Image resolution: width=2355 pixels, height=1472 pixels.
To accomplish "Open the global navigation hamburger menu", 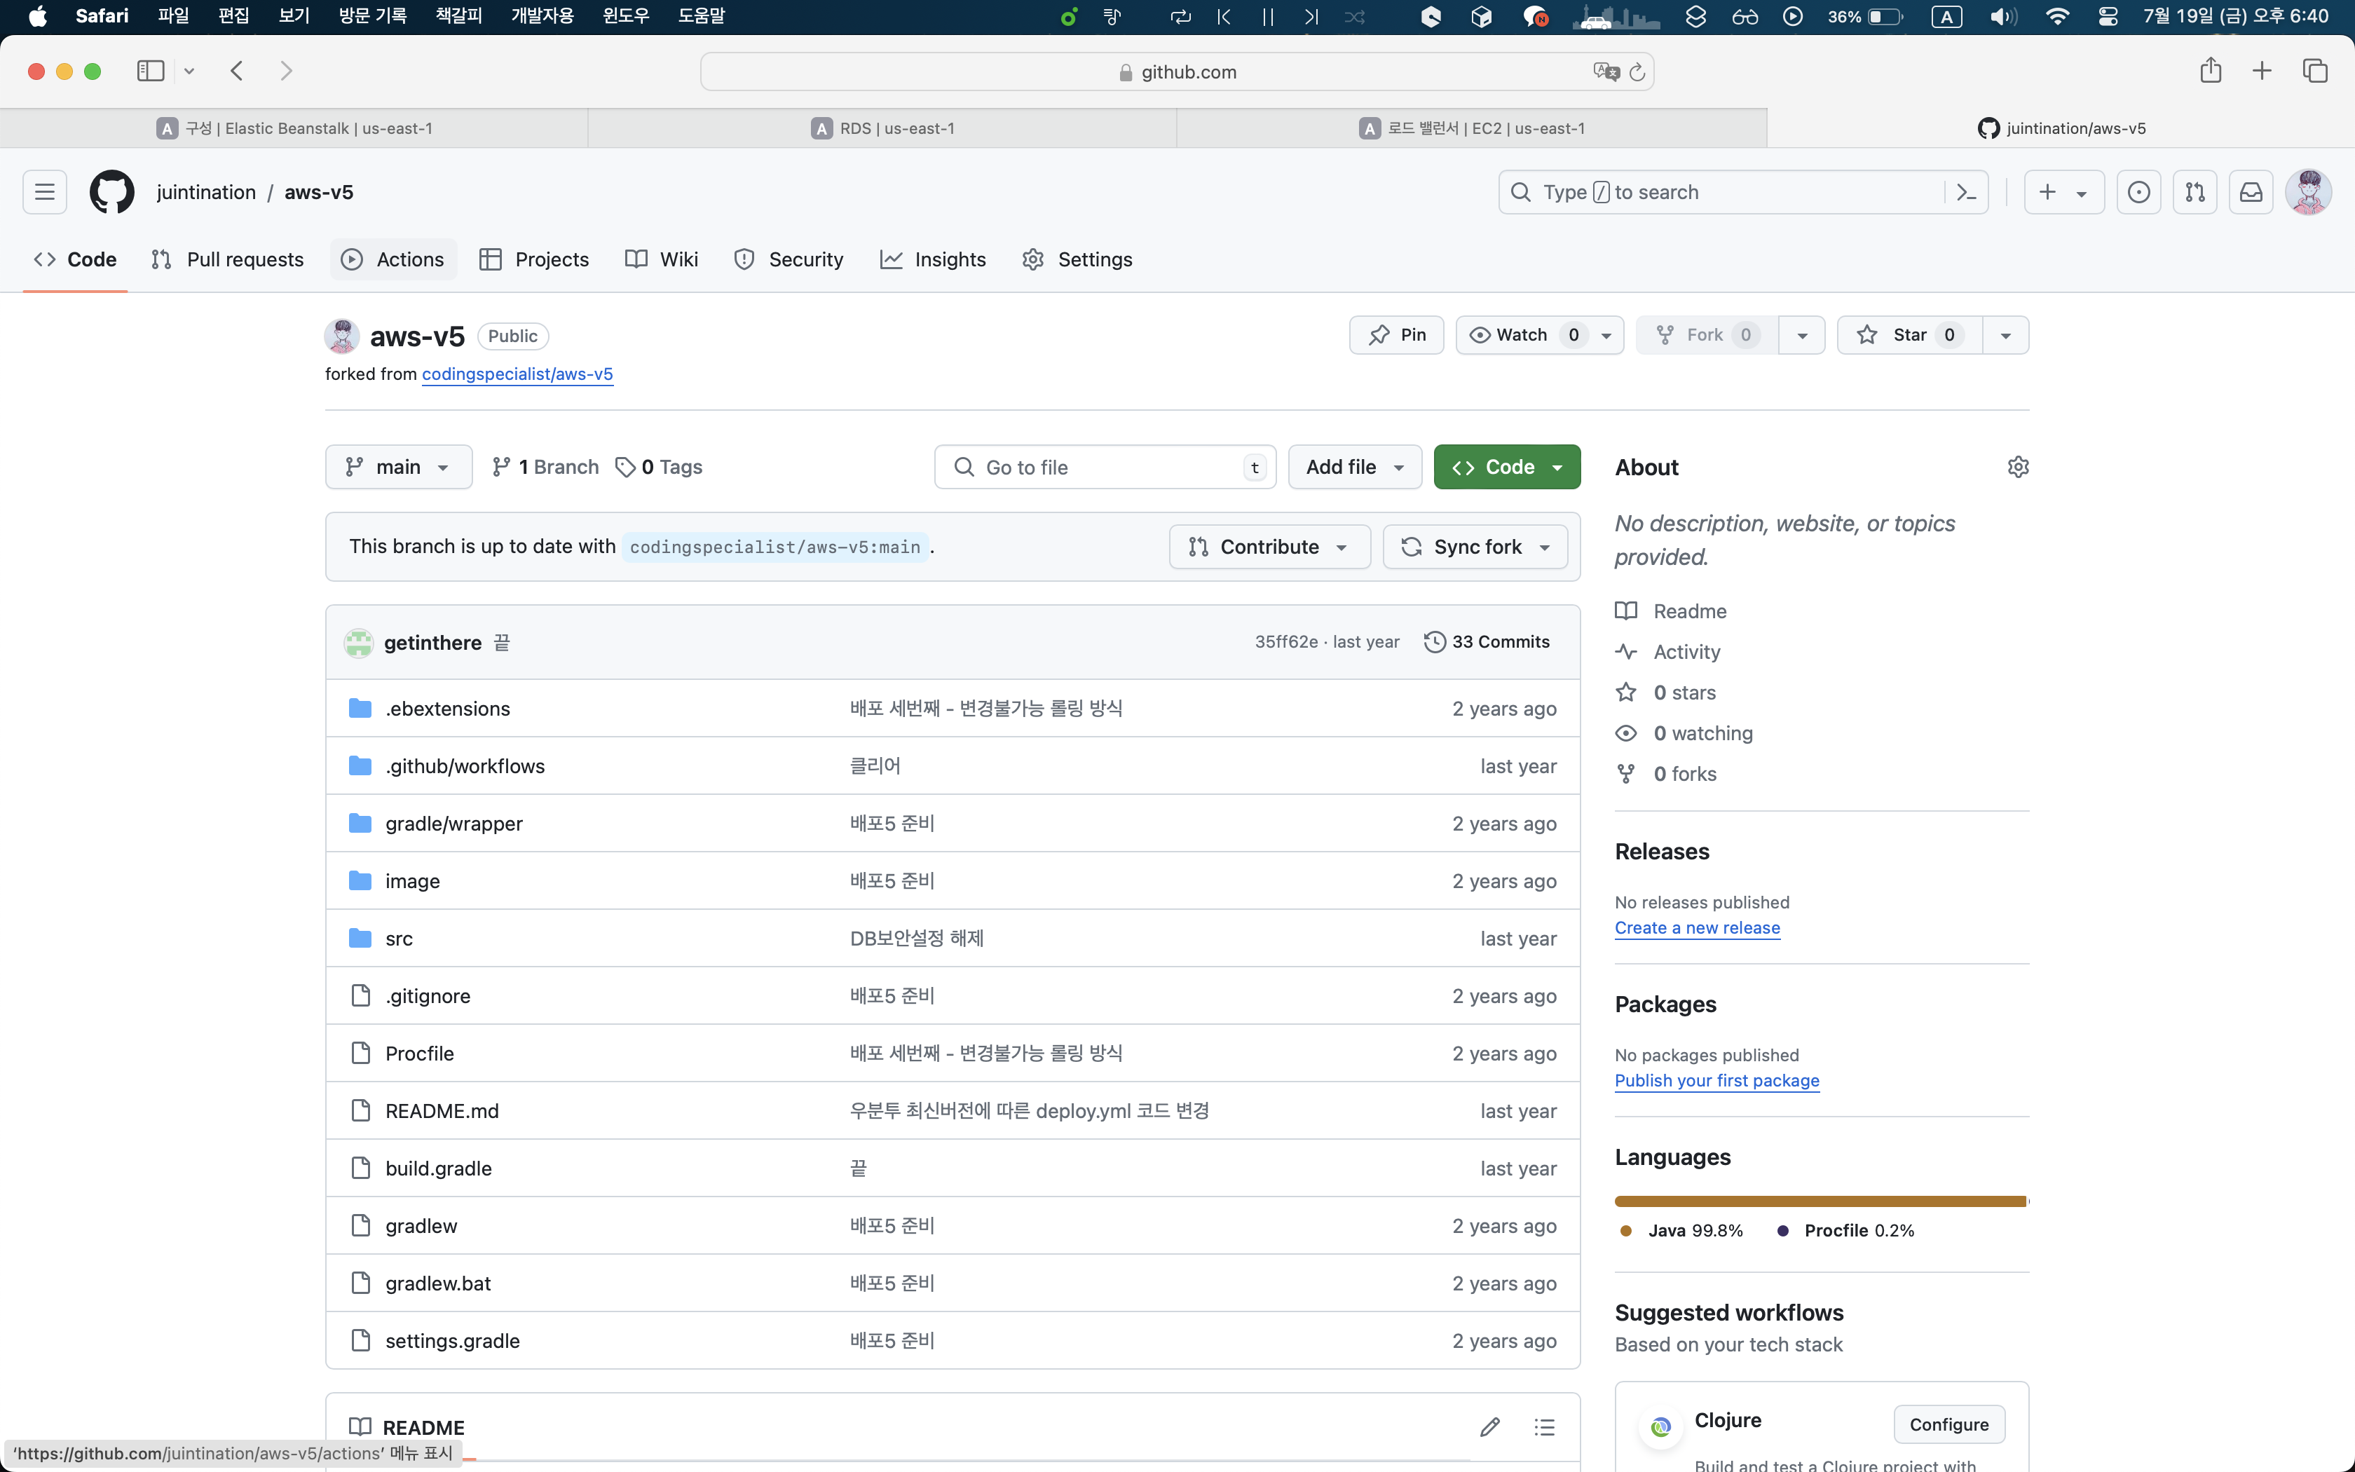I will (x=45, y=193).
